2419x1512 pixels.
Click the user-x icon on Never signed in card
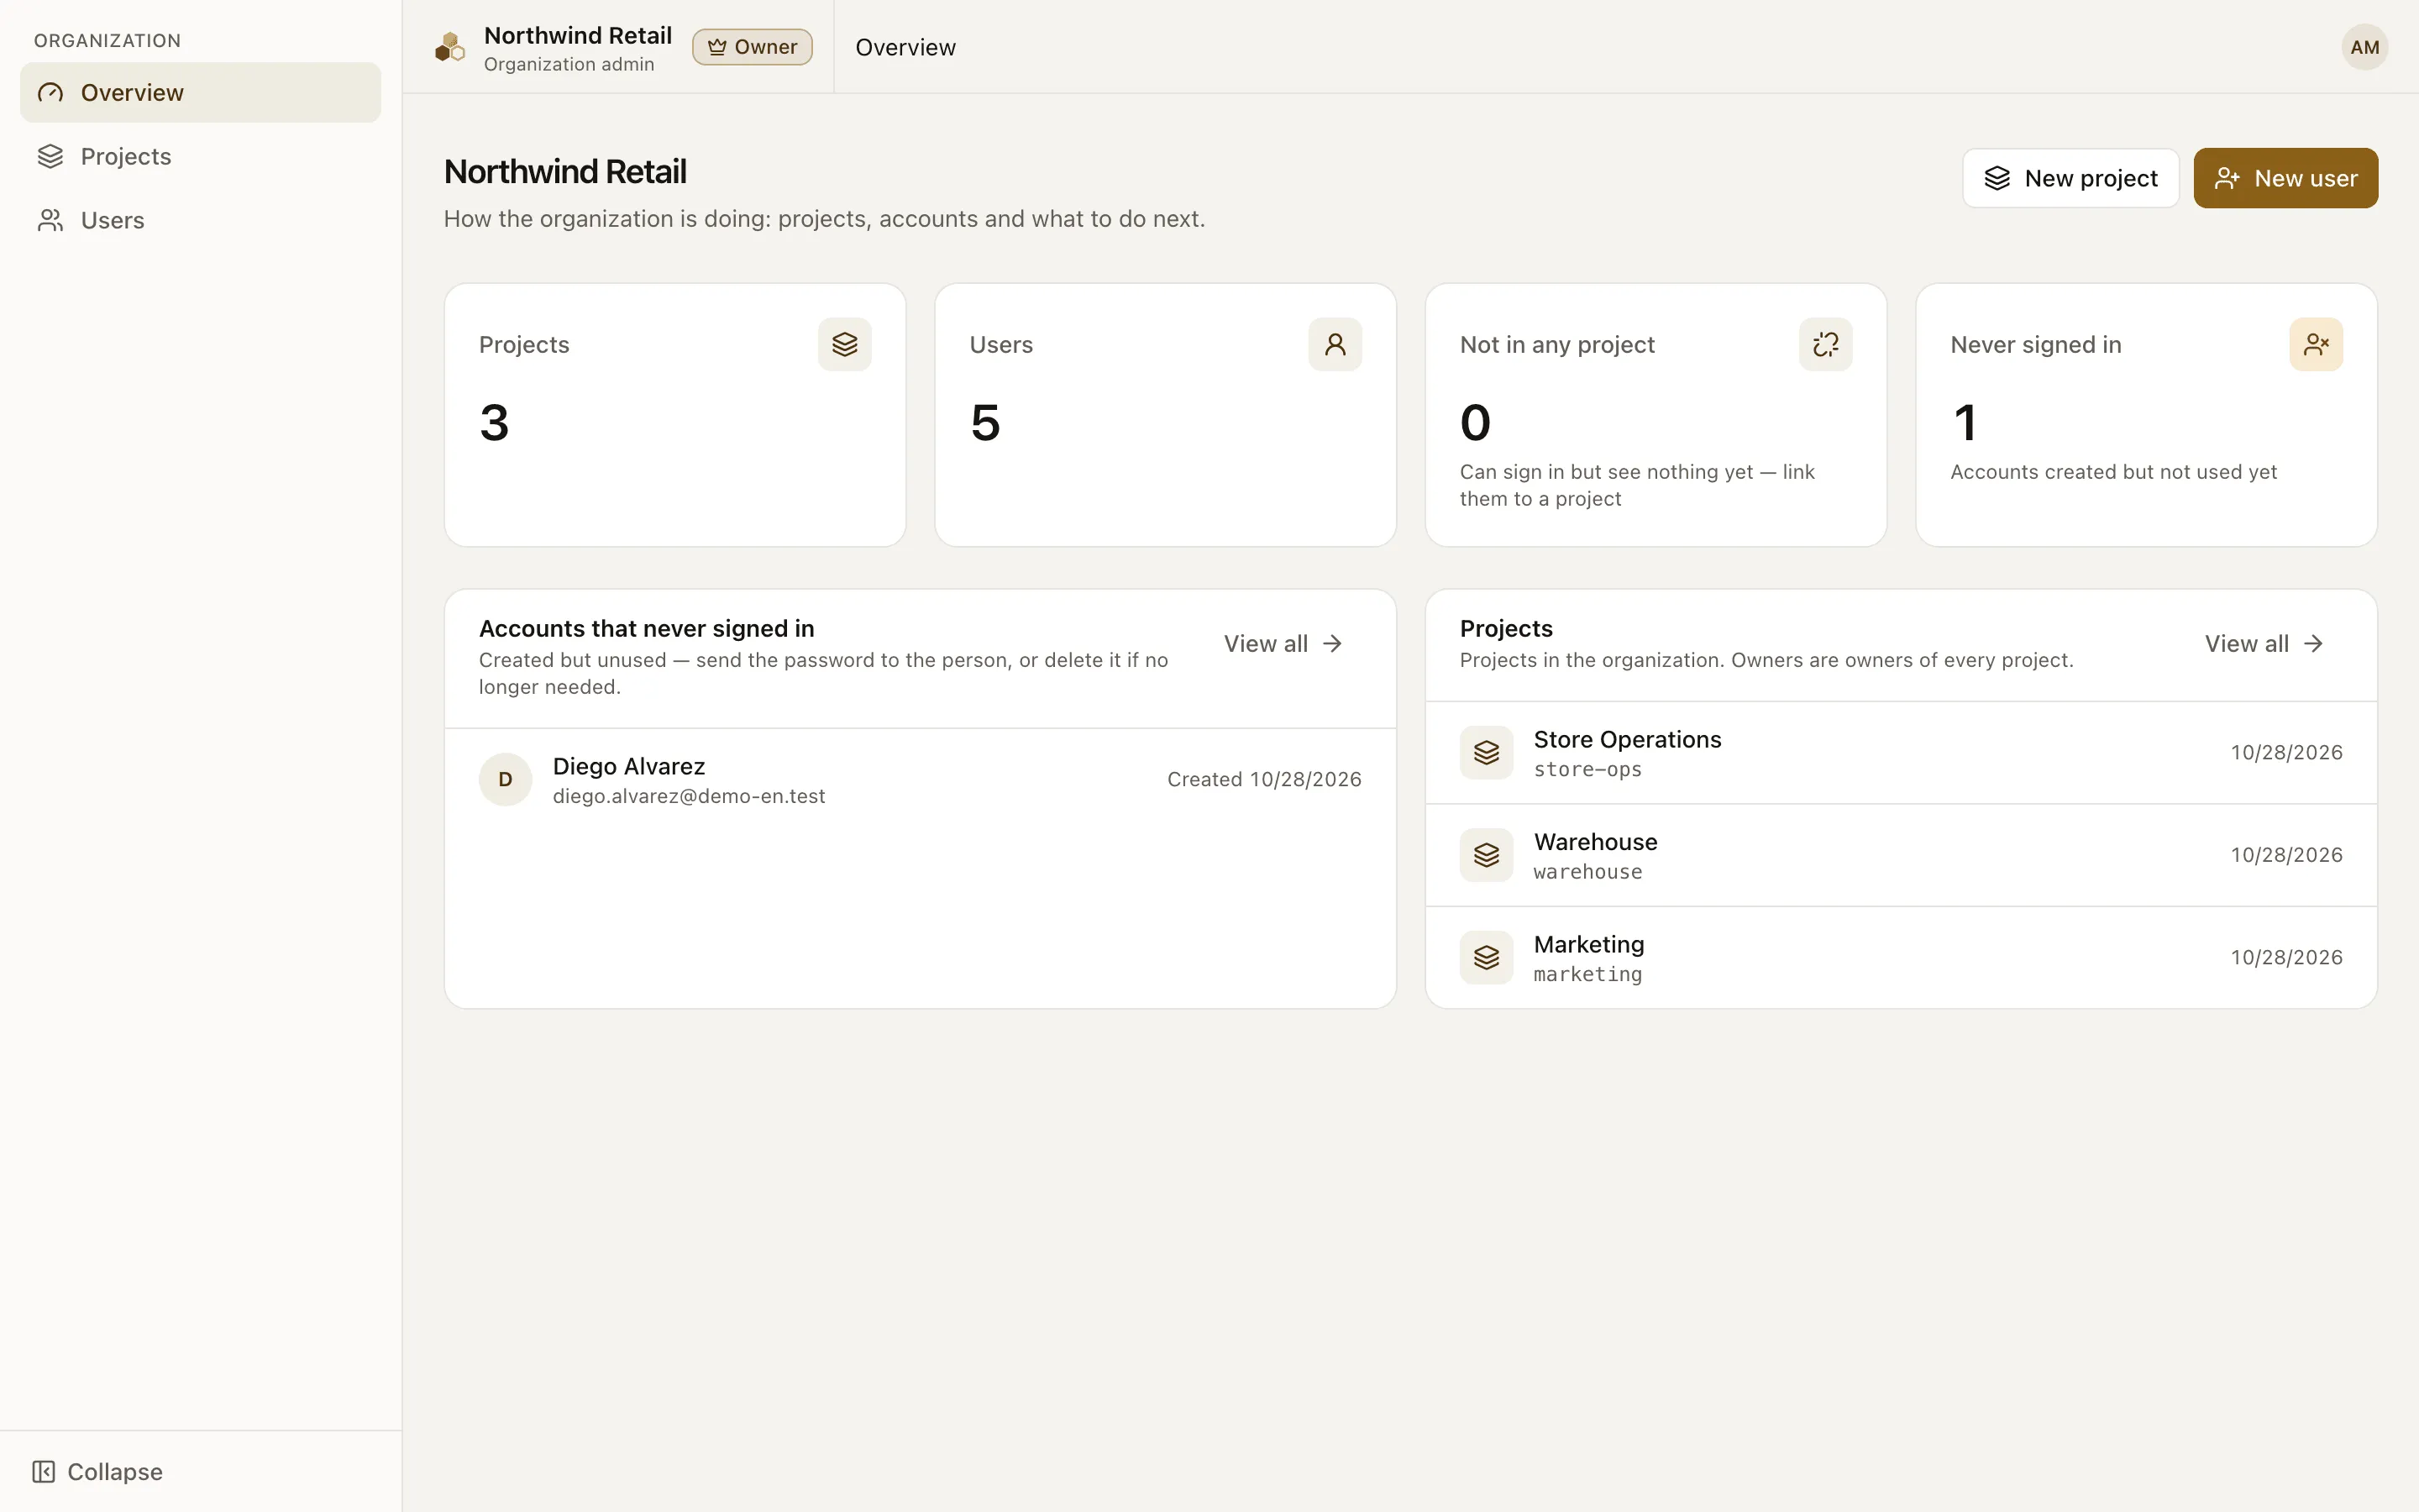(x=2316, y=344)
